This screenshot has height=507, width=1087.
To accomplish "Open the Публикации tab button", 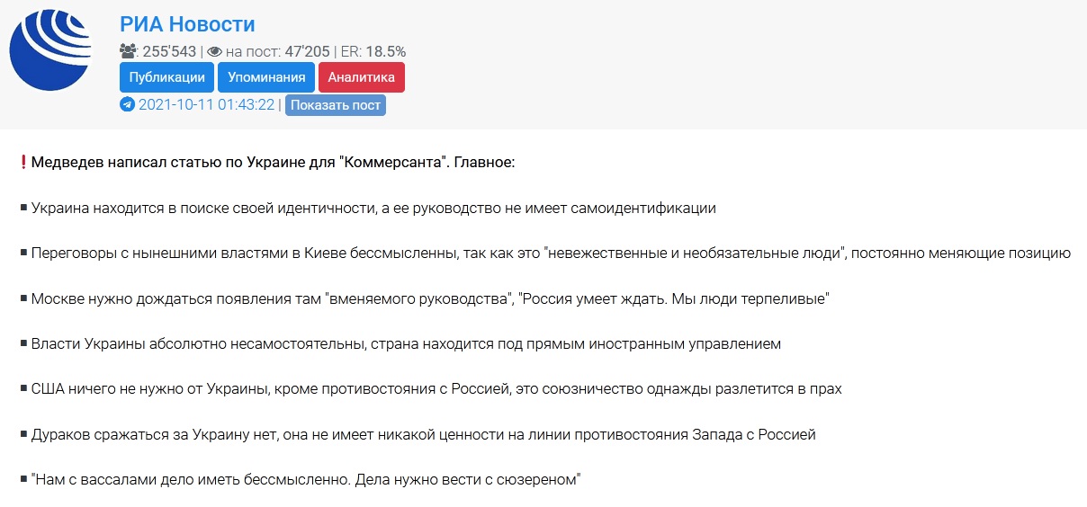I will pos(166,77).
